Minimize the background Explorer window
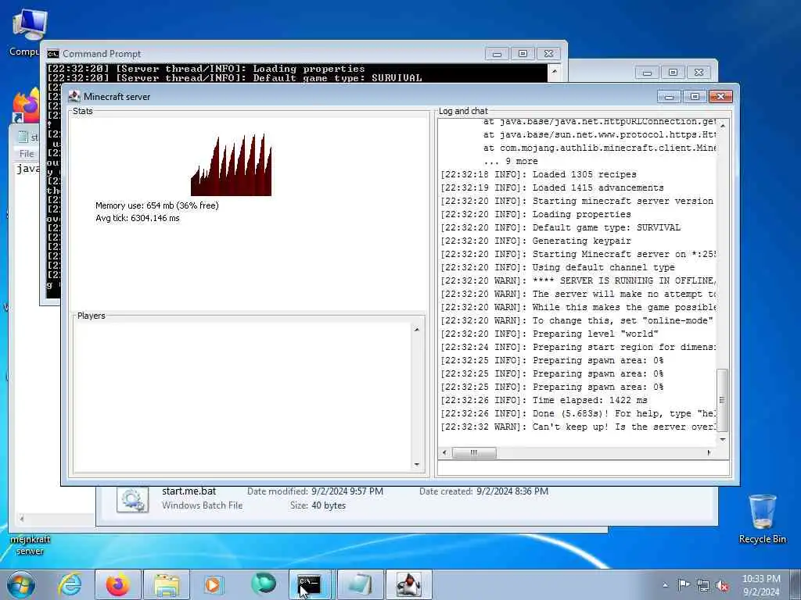Screen dimensions: 801x600 647,73
